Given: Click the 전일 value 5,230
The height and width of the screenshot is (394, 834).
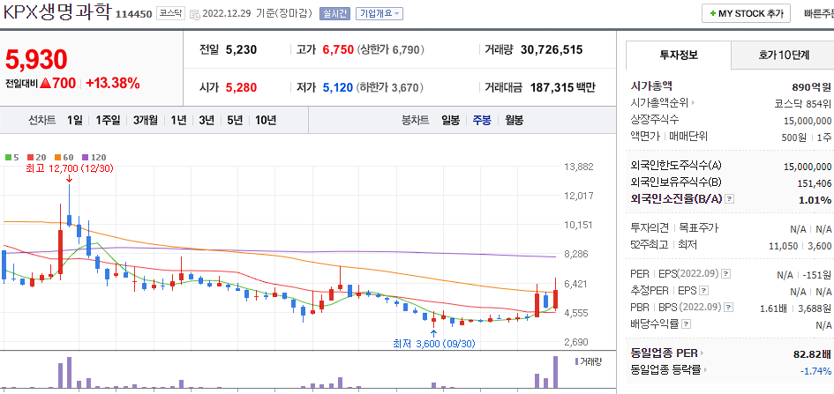Looking at the screenshot, I should pyautogui.click(x=242, y=50).
